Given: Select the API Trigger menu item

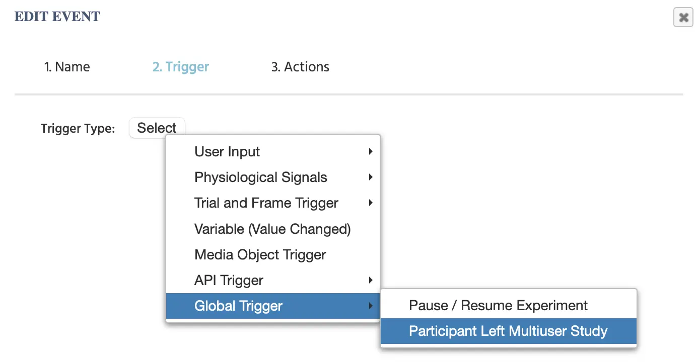Looking at the screenshot, I should tap(229, 281).
